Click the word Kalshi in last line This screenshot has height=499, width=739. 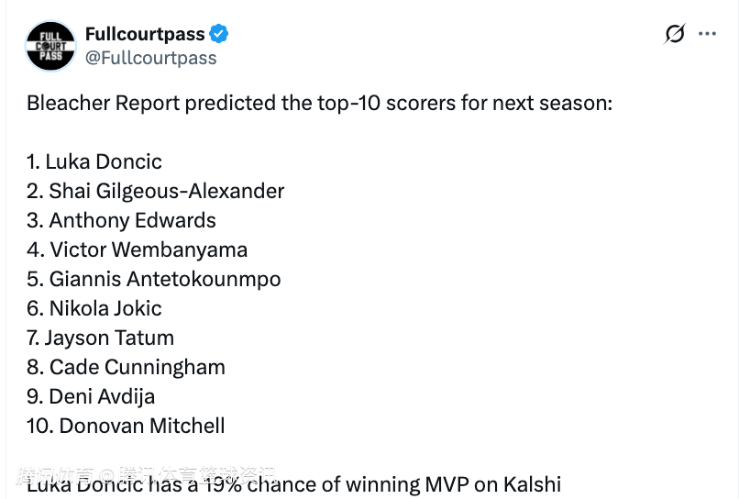click(x=532, y=484)
